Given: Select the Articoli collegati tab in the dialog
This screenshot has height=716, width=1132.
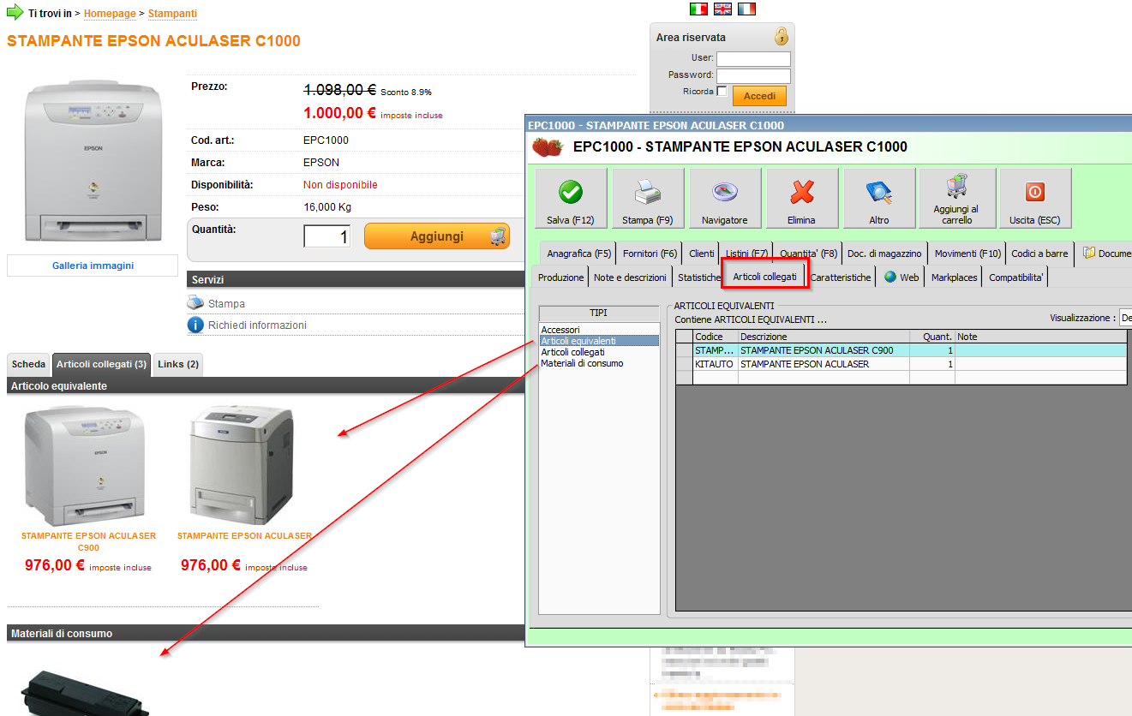Looking at the screenshot, I should point(764,277).
